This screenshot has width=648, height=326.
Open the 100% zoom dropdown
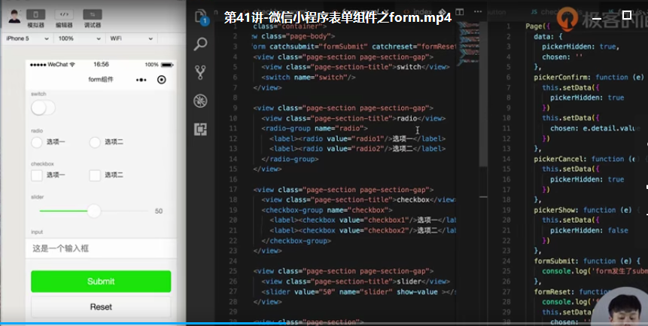[79, 38]
